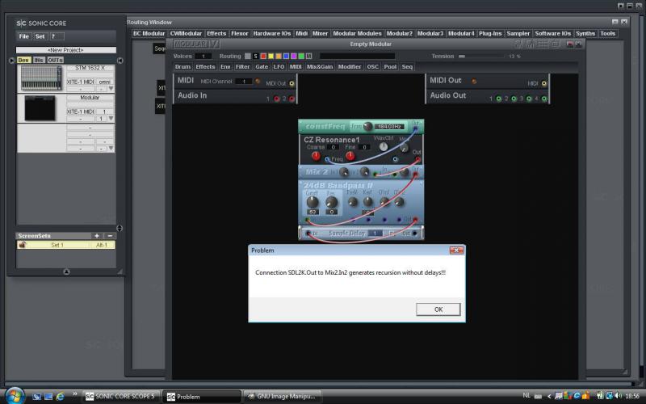Open the Sampler menu

point(518,33)
